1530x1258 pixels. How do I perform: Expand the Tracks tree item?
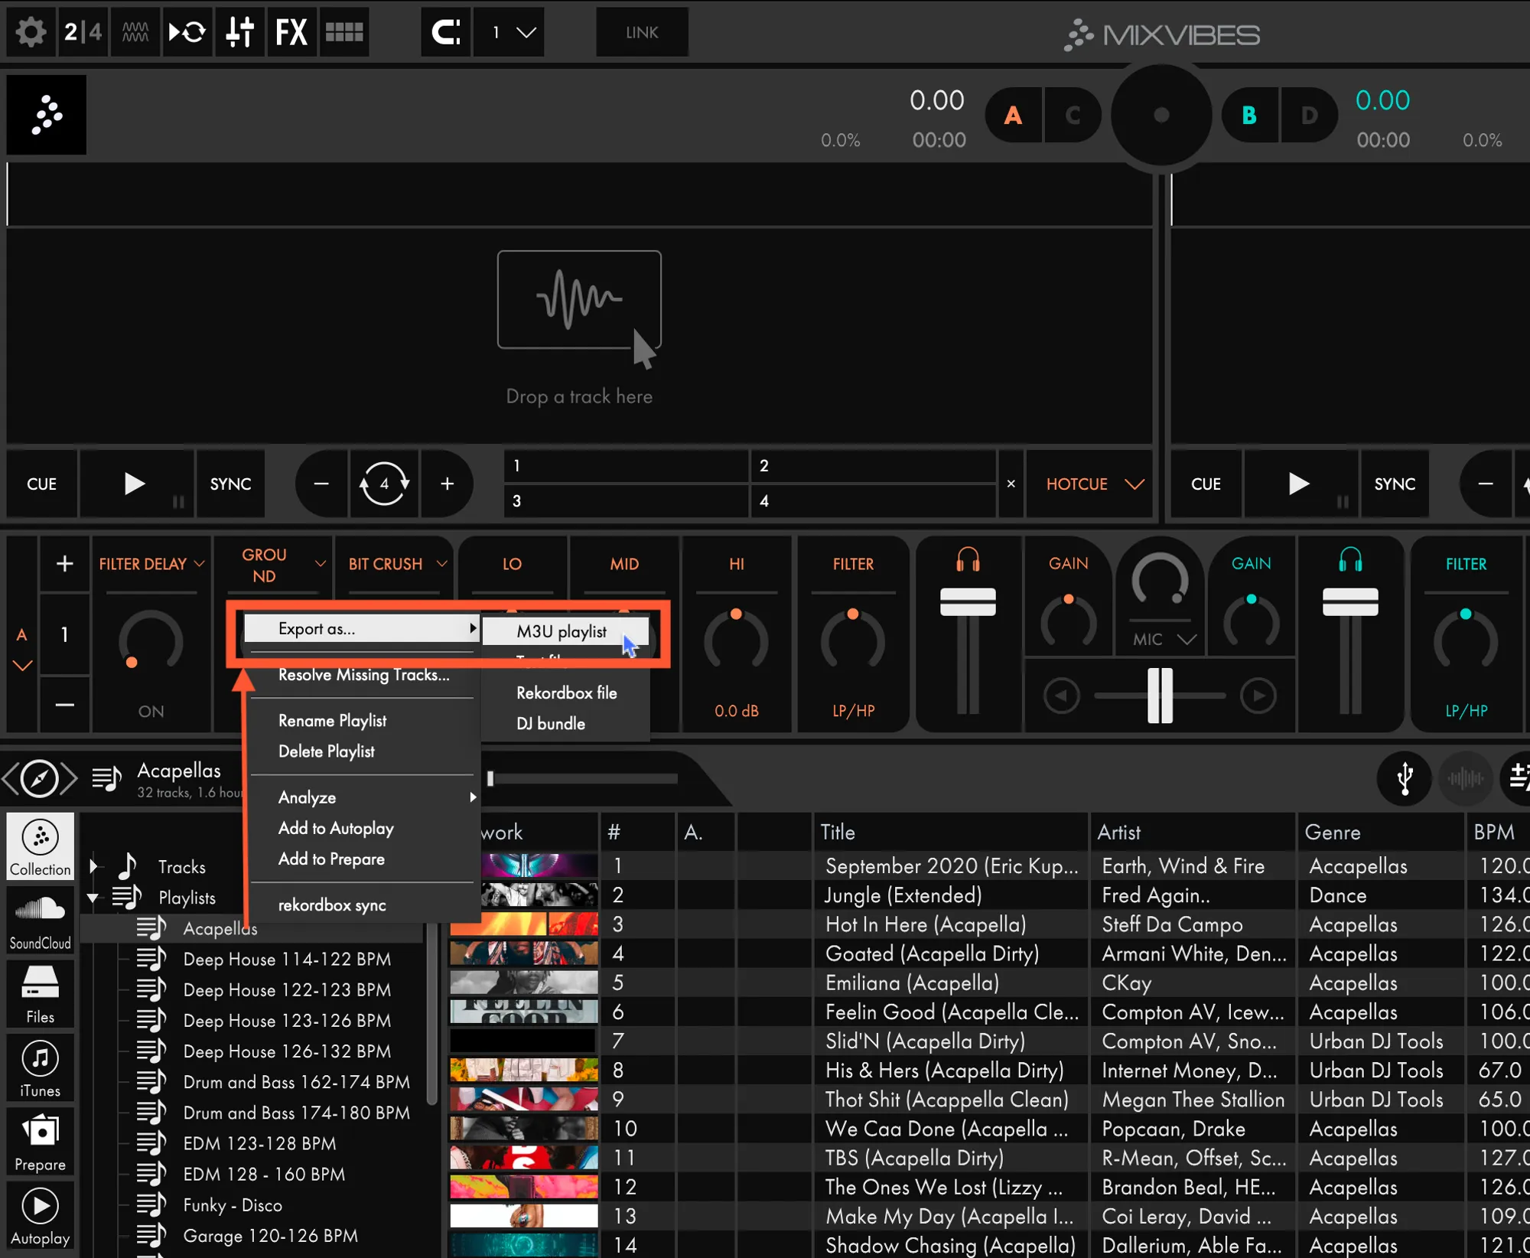pos(93,866)
